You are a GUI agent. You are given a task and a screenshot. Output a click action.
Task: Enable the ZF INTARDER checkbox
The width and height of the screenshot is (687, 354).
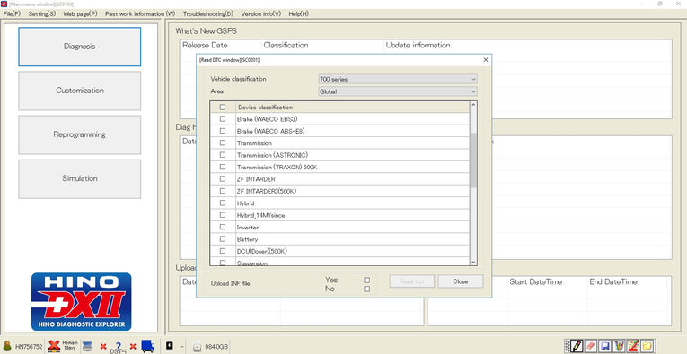(x=223, y=178)
